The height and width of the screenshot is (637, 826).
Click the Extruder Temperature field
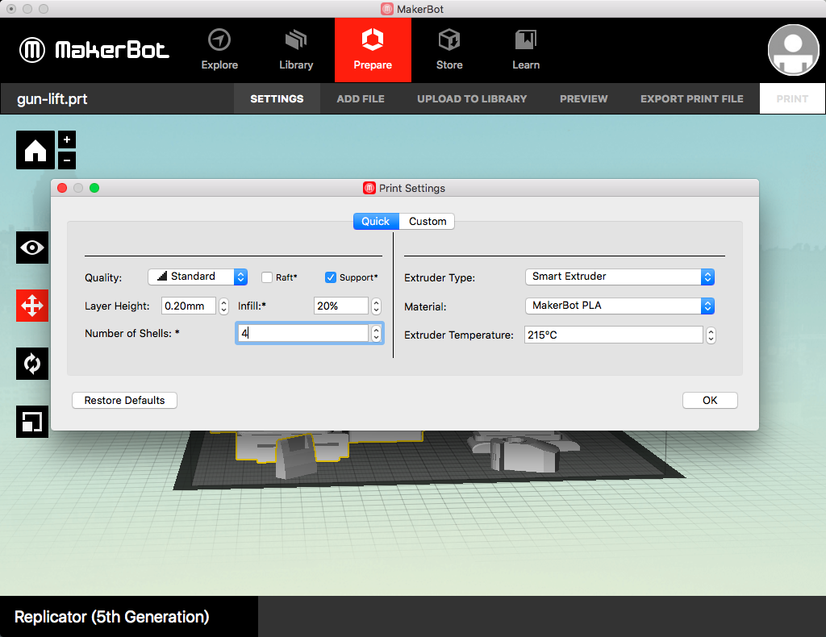[614, 335]
